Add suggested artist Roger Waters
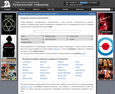This screenshot has height=94, width=115. [x=45, y=73]
